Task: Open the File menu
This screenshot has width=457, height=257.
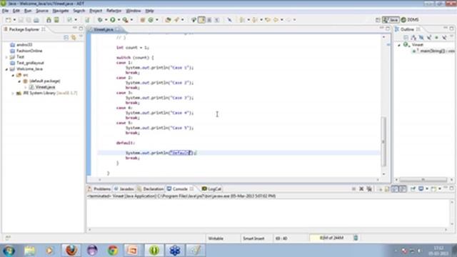Action: (5, 11)
